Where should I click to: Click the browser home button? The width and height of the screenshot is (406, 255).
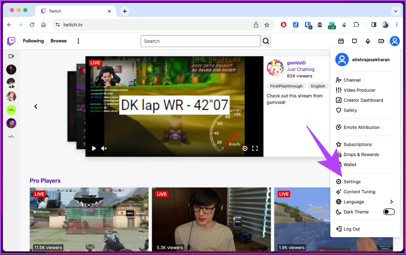point(44,25)
